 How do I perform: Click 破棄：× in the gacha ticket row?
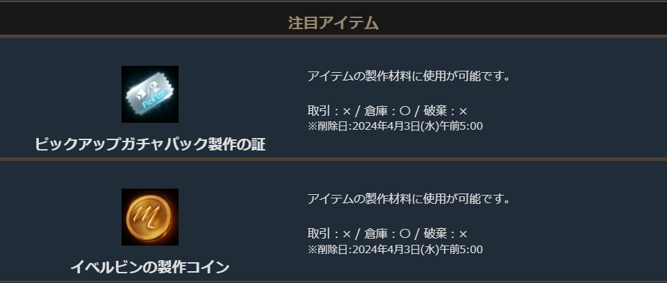click(x=445, y=111)
